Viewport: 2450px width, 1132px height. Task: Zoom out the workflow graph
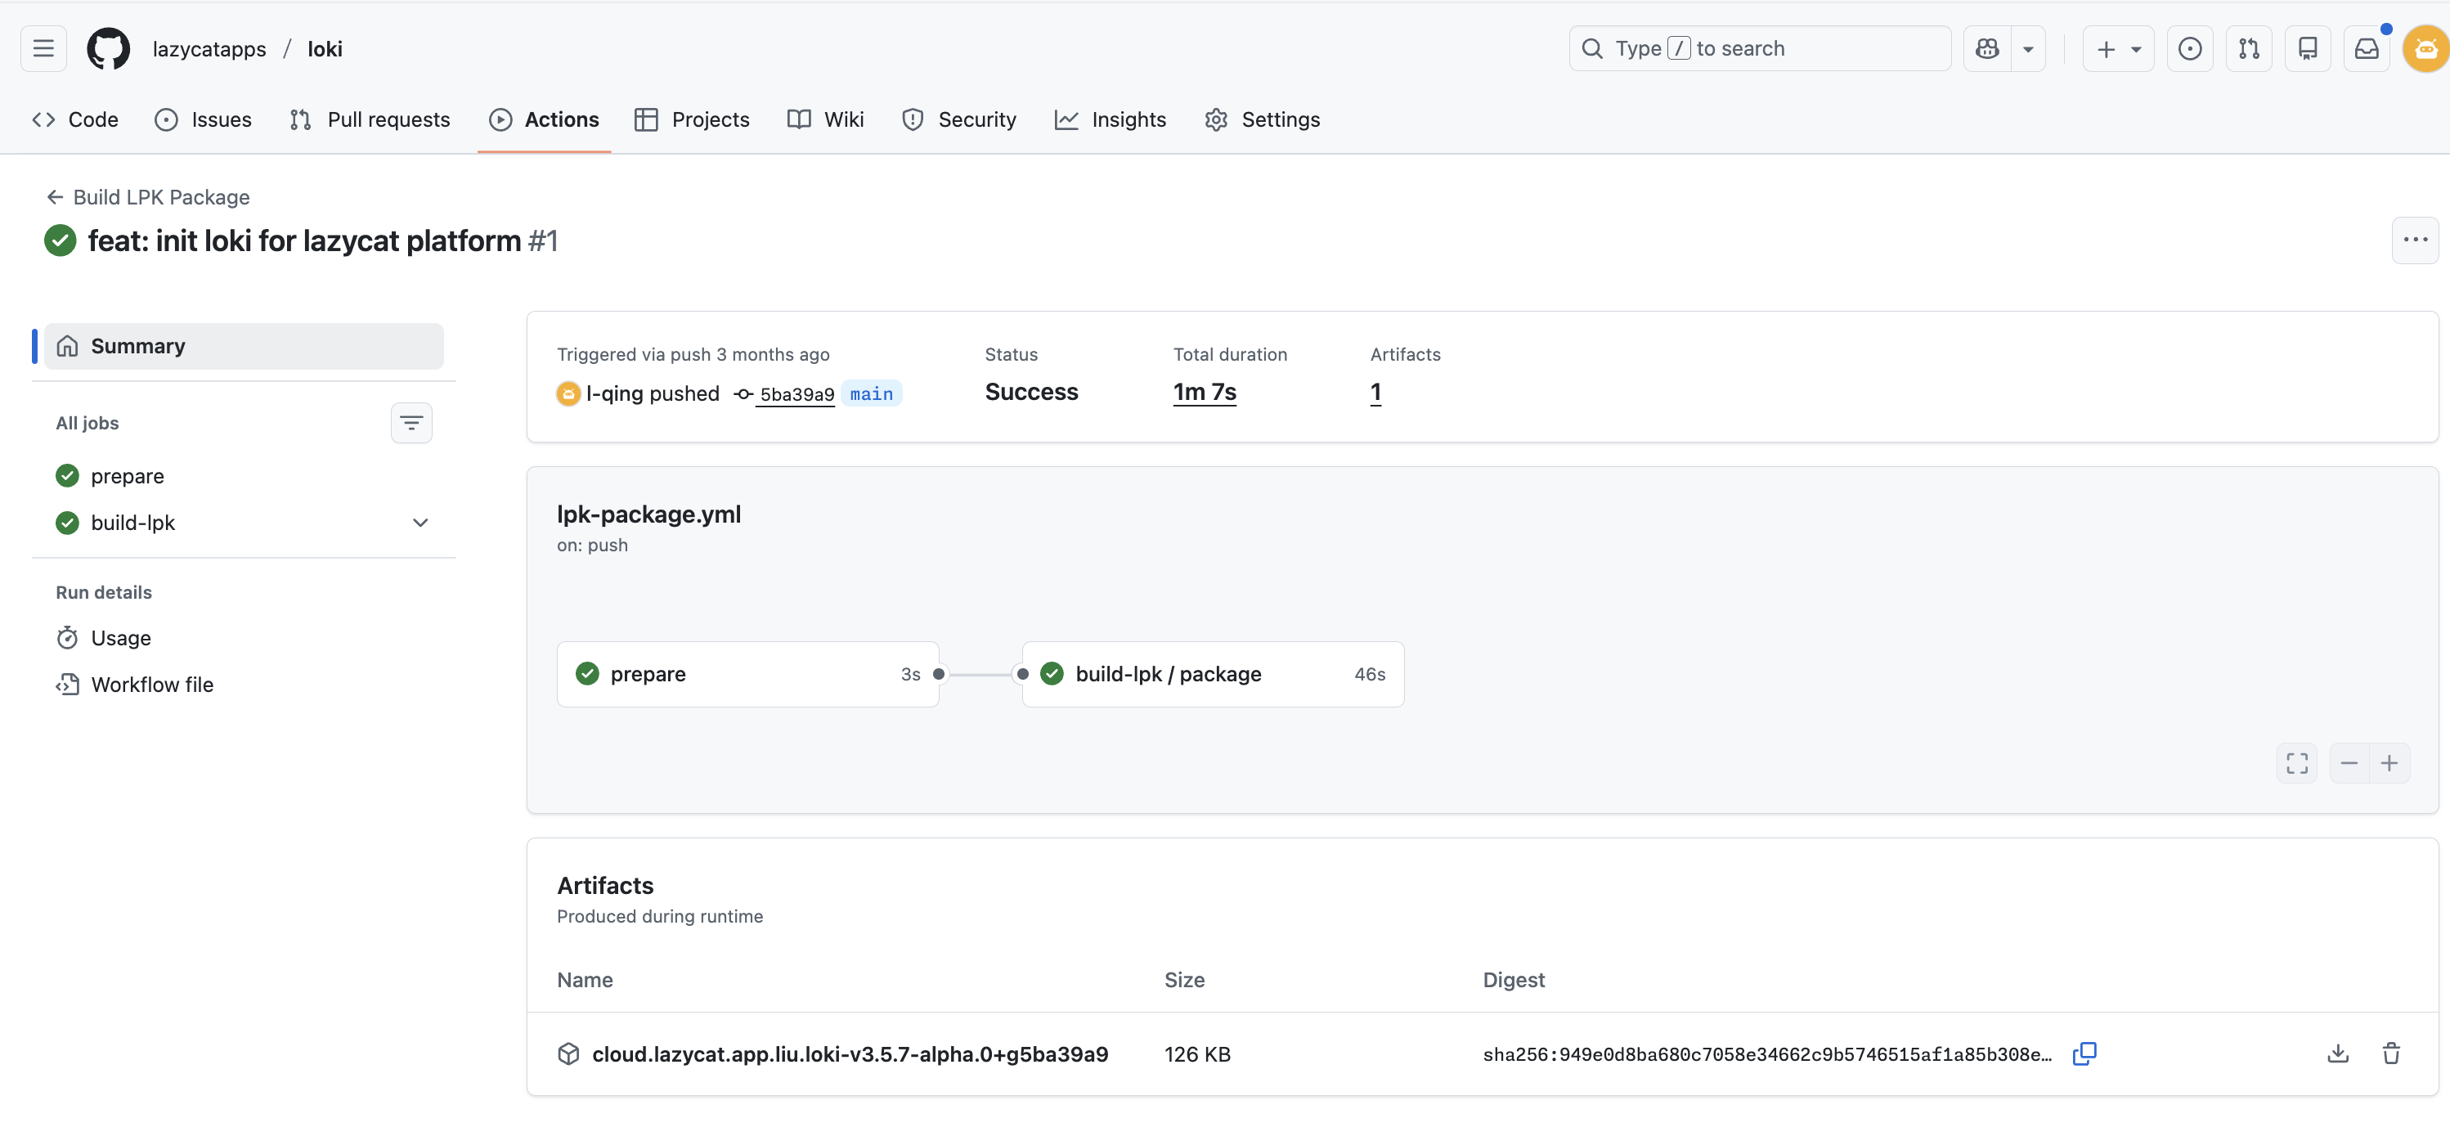click(x=2349, y=763)
